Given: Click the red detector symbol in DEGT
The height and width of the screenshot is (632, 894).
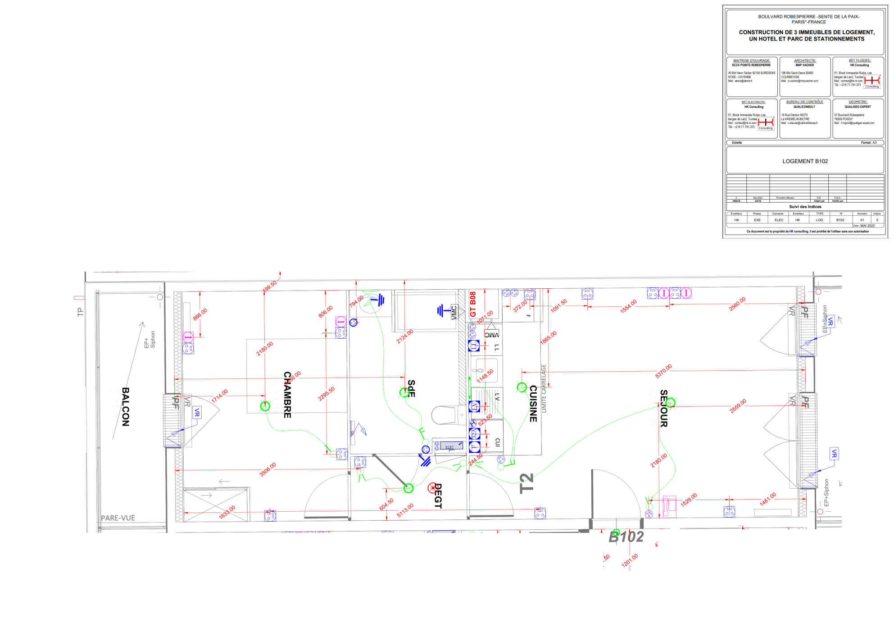Looking at the screenshot, I should point(432,487).
